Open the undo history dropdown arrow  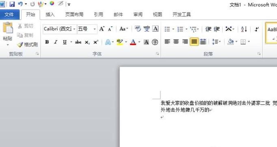(x=26, y=4)
